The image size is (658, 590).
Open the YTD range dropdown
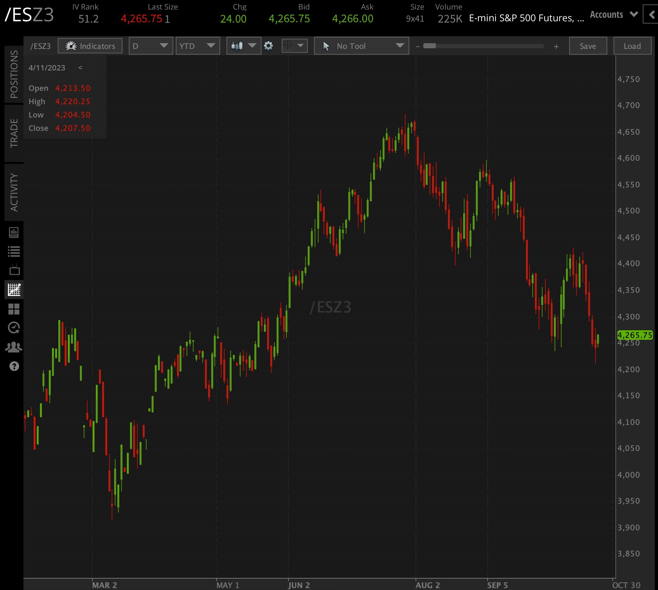(198, 46)
